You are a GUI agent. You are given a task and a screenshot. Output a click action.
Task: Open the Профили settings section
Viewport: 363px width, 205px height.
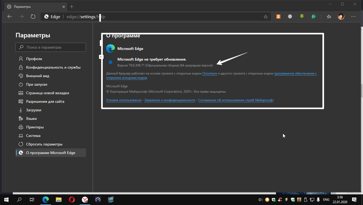[x=51, y=59]
